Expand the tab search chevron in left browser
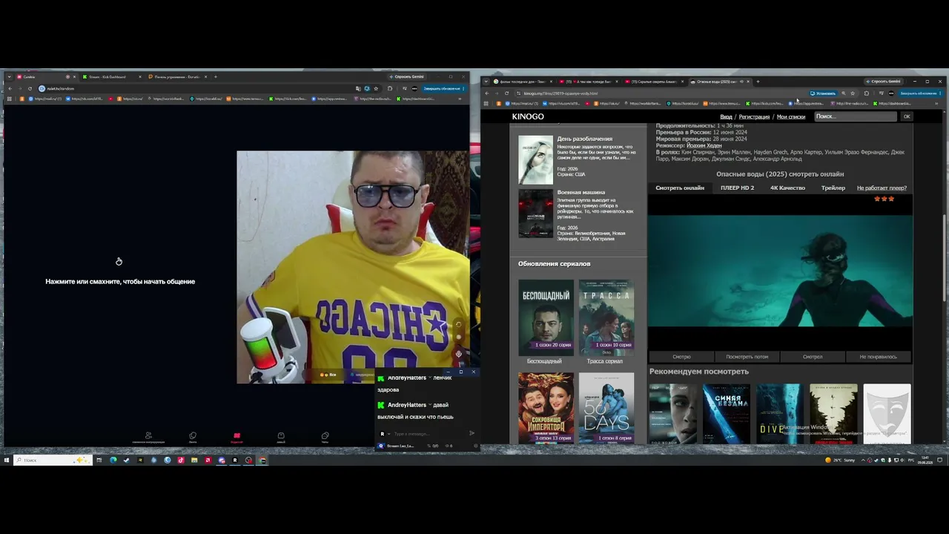 click(9, 76)
